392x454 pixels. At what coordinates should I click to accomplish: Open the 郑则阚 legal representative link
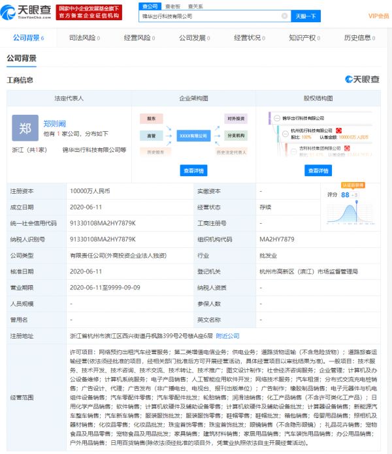coord(54,123)
